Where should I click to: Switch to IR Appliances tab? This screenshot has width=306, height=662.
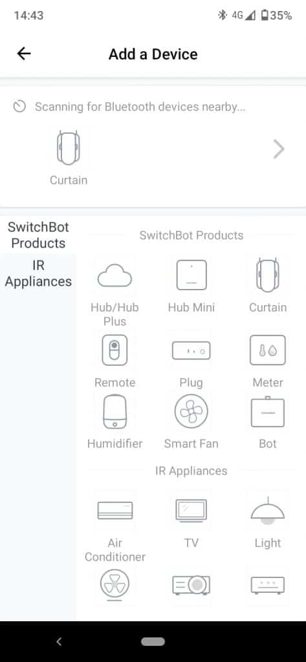coord(38,273)
